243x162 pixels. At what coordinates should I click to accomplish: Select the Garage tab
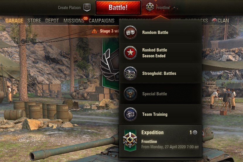tap(14, 20)
